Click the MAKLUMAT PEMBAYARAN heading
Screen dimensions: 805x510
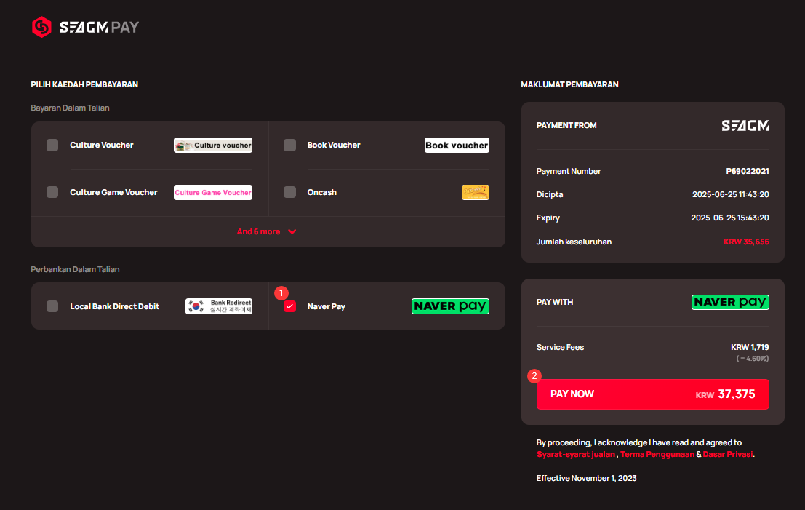(569, 84)
